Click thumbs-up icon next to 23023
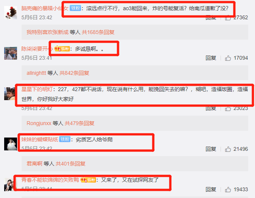This screenshot has width=255, height=198. [x=228, y=109]
